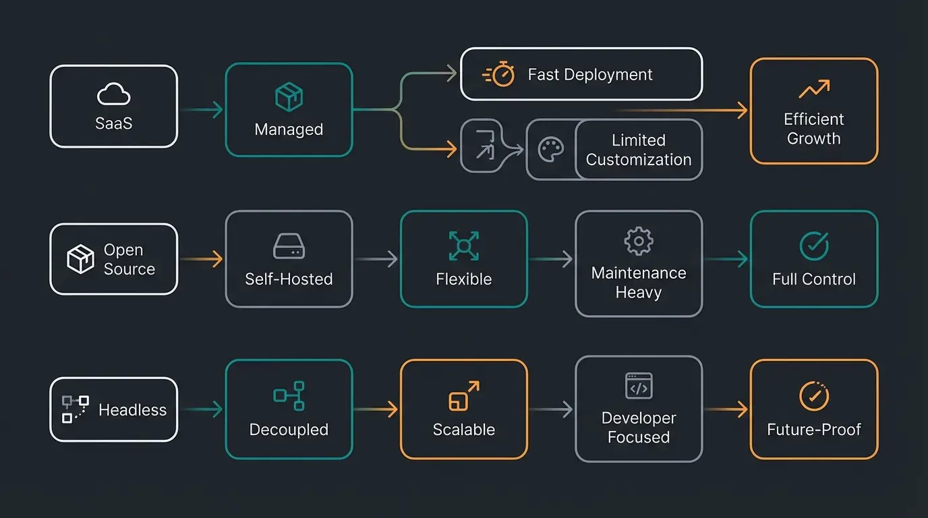Select the rising arrow icon in Efficient Growth
The image size is (928, 518).
coord(814,87)
